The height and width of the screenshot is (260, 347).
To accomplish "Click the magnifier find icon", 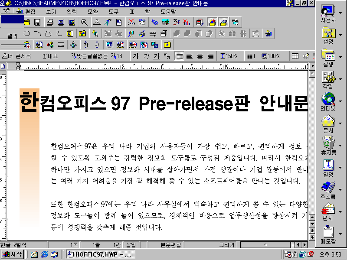I will pos(84,23).
